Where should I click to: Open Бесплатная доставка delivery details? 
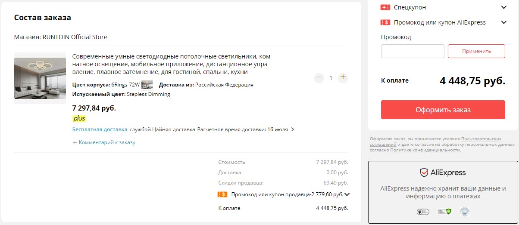coord(100,129)
